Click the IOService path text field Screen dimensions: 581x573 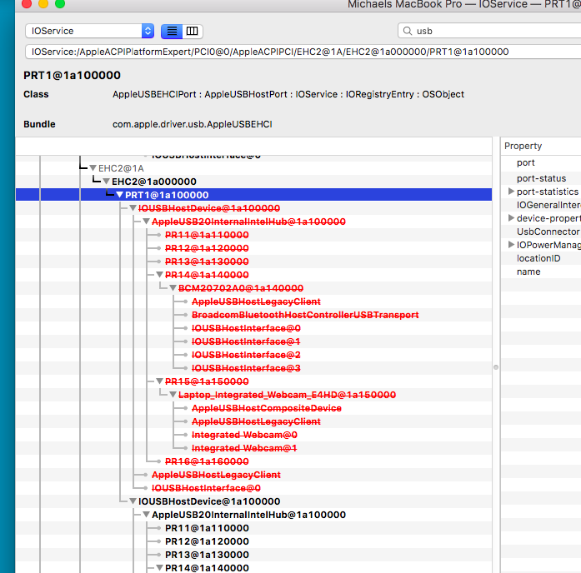click(x=300, y=52)
